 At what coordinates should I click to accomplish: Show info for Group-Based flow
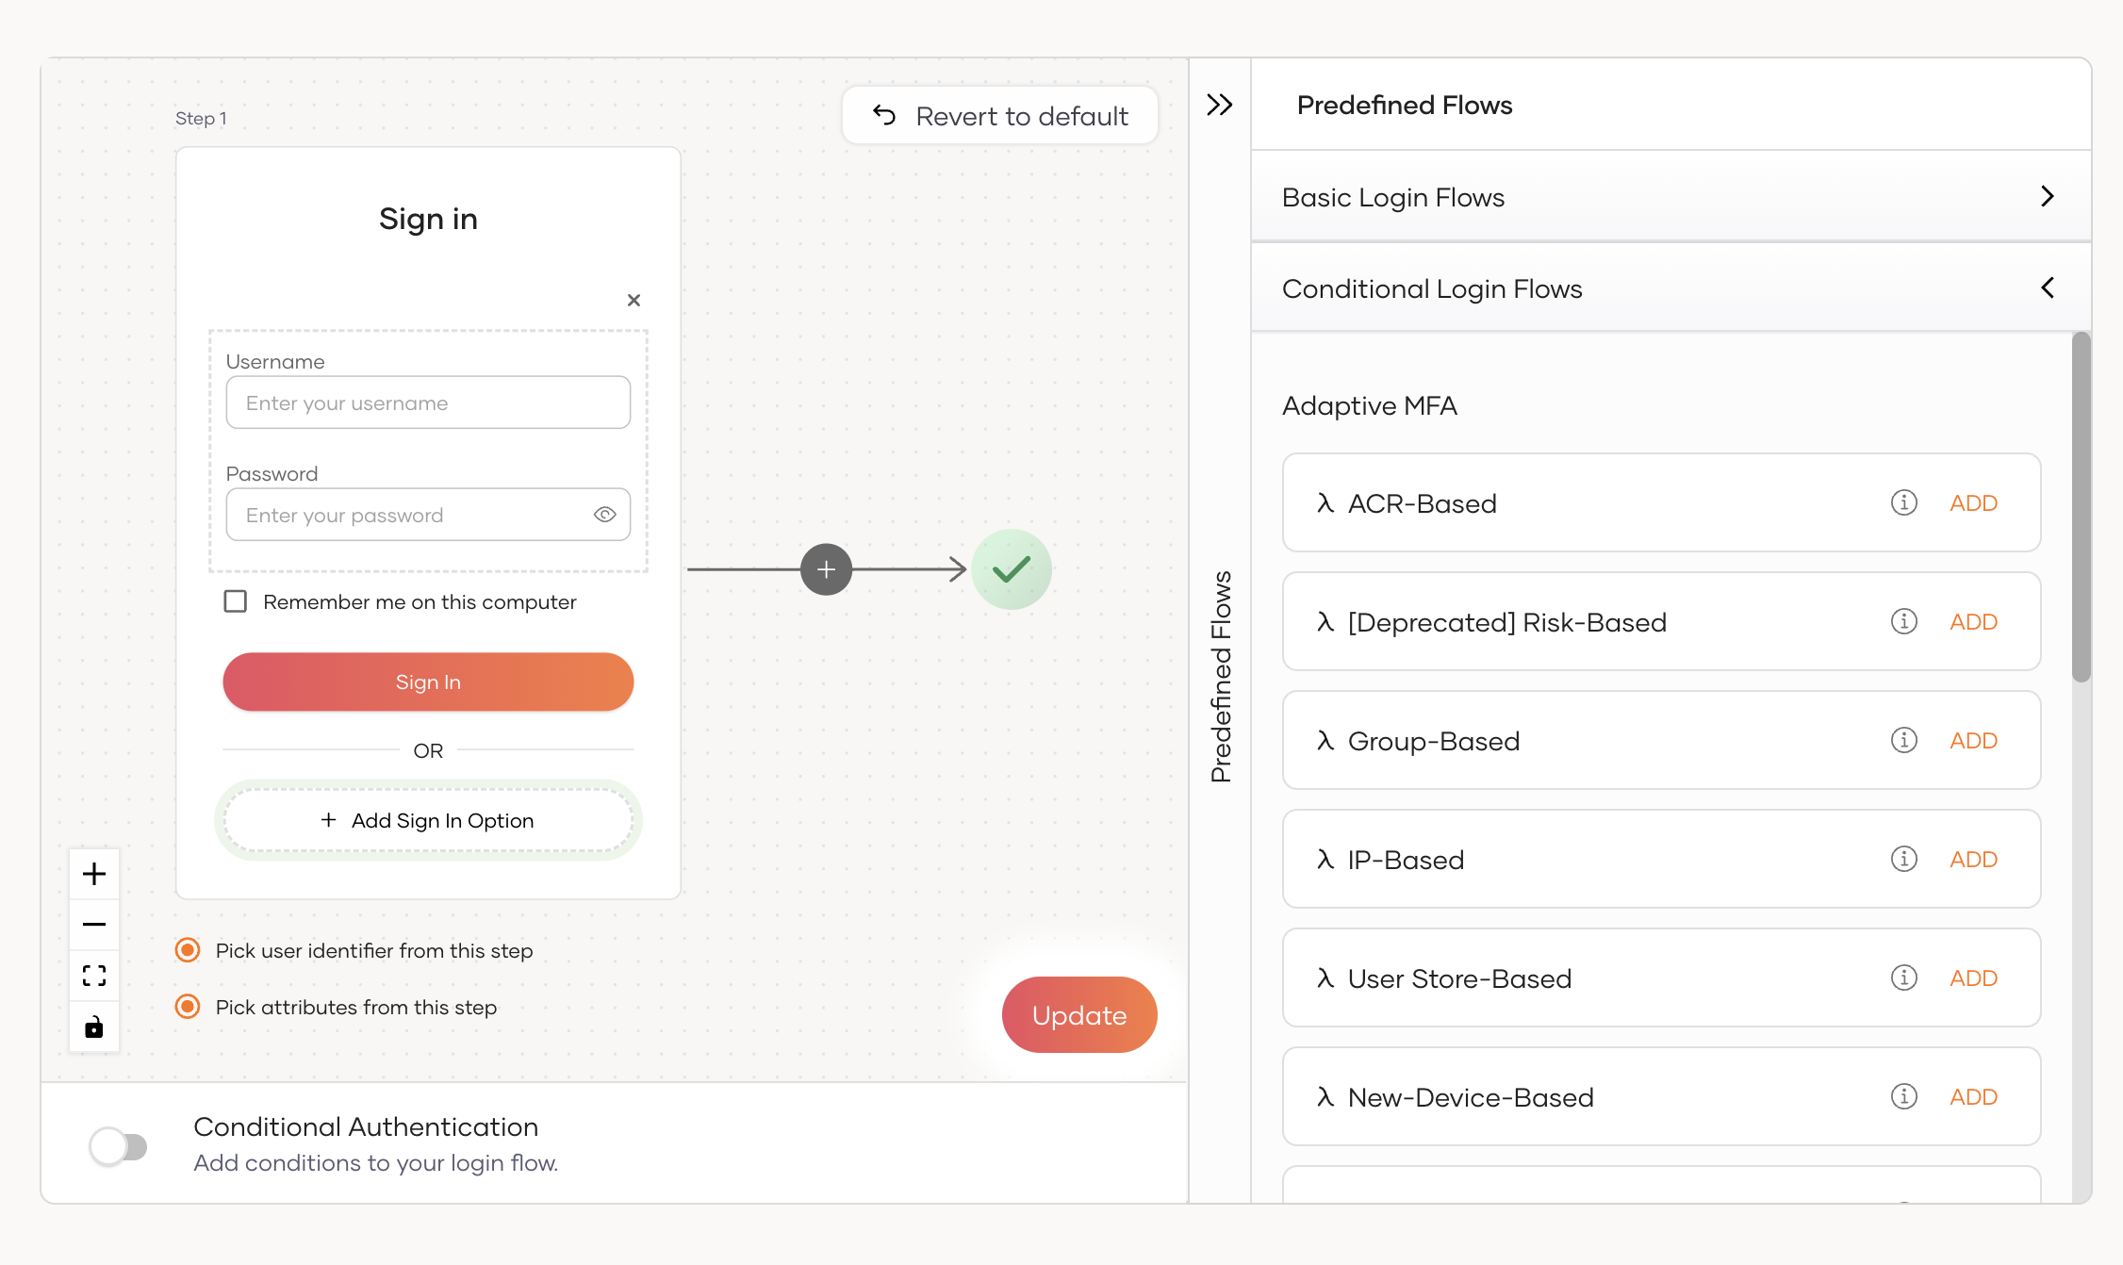tap(1903, 740)
